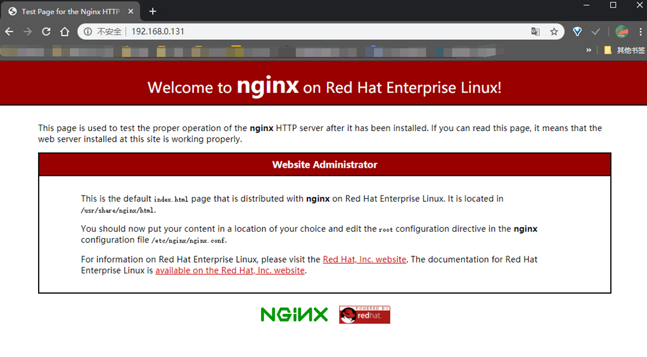
Task: Follow the available on the Red Hat website link
Action: (x=230, y=270)
